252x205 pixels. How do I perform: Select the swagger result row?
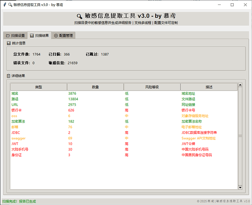(124, 138)
